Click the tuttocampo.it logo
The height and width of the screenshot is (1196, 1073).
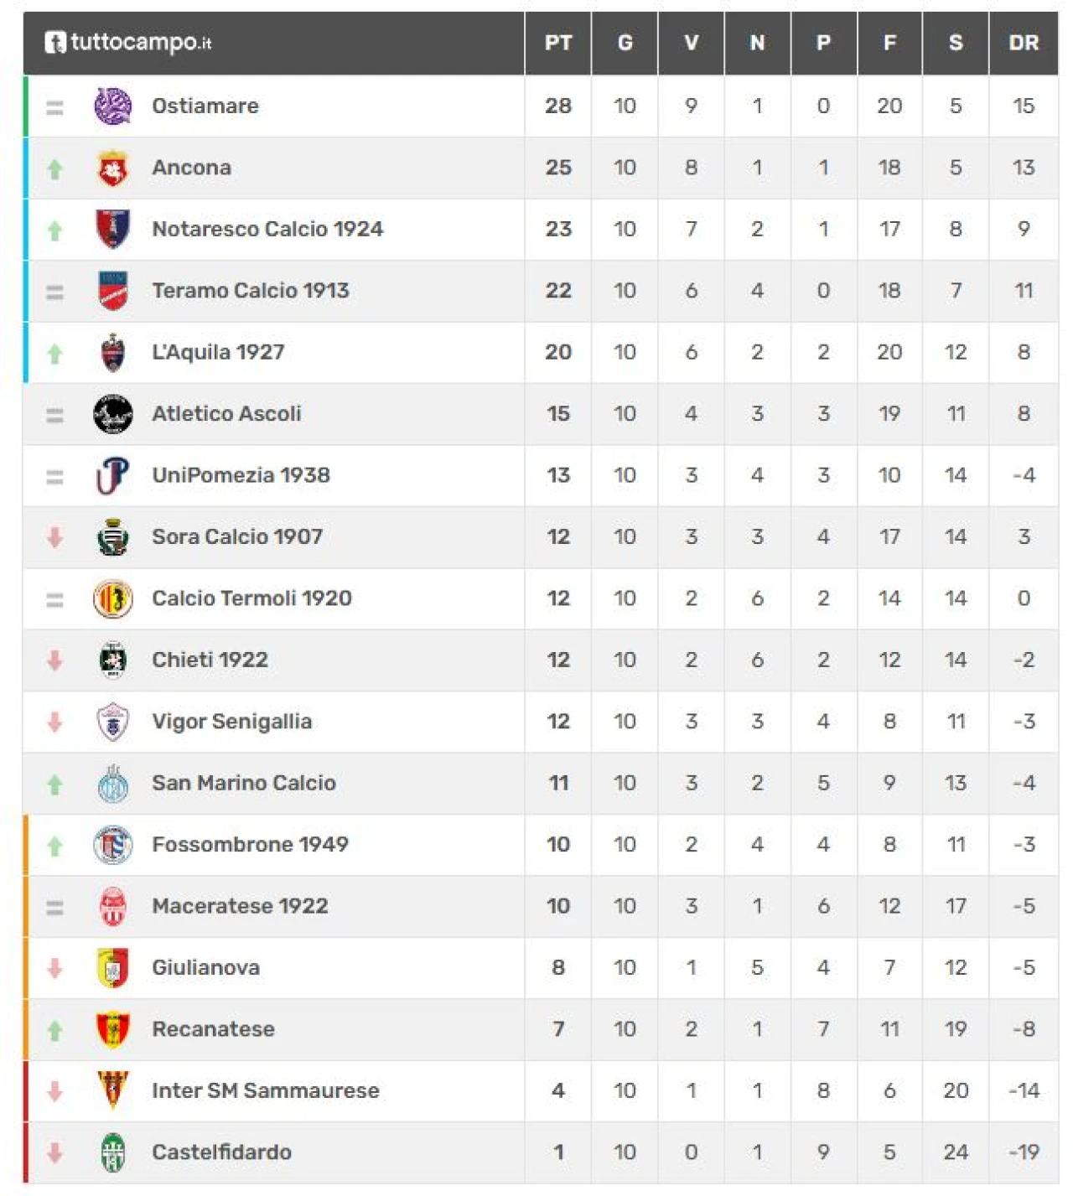[128, 42]
